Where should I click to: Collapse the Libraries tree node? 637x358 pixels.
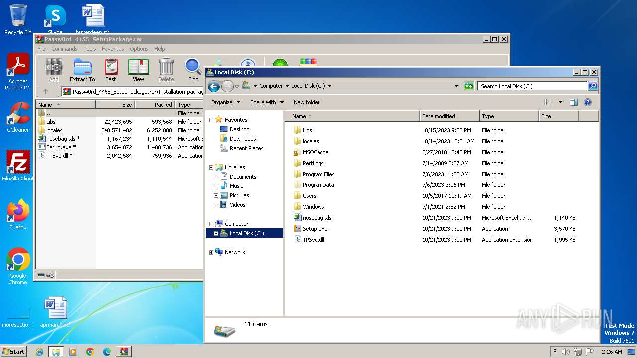(x=211, y=167)
